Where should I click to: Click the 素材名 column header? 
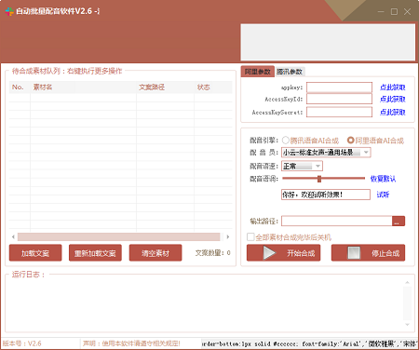tap(83, 87)
